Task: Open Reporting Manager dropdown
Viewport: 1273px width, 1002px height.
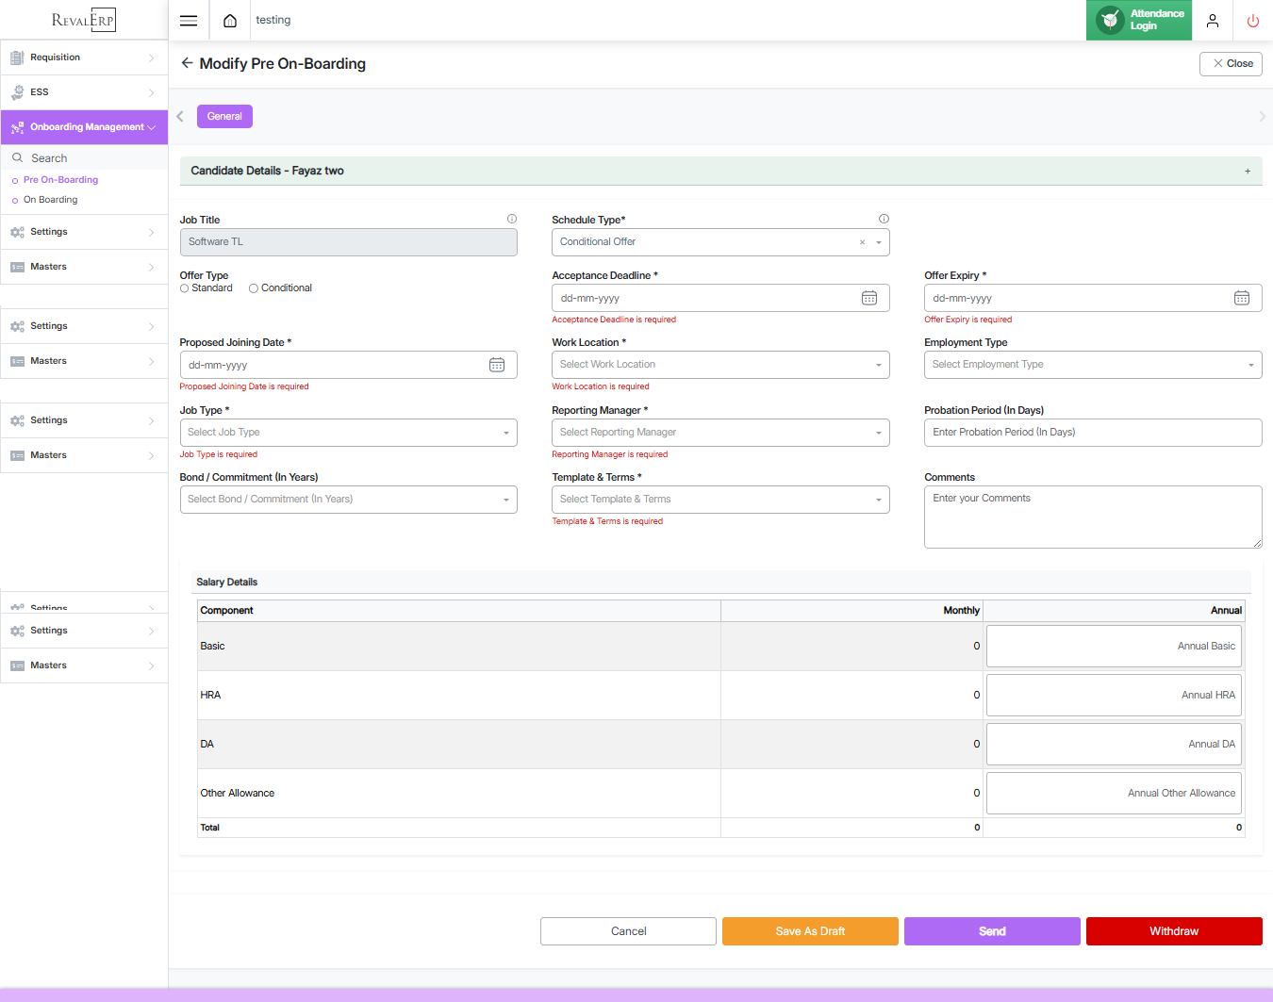Action: [720, 433]
